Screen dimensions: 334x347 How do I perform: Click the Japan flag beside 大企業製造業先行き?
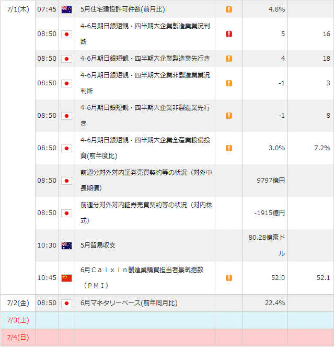(66, 59)
